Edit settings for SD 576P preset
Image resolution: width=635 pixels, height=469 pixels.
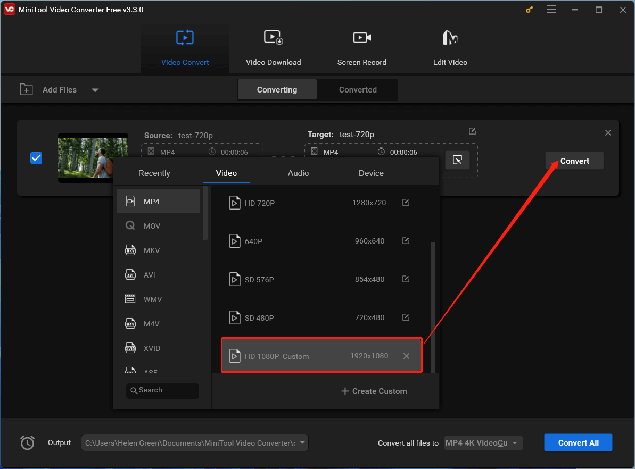click(406, 279)
